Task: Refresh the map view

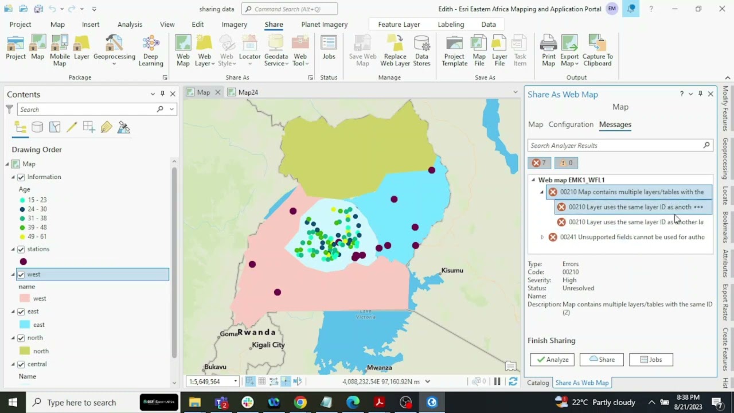Action: coord(513,381)
